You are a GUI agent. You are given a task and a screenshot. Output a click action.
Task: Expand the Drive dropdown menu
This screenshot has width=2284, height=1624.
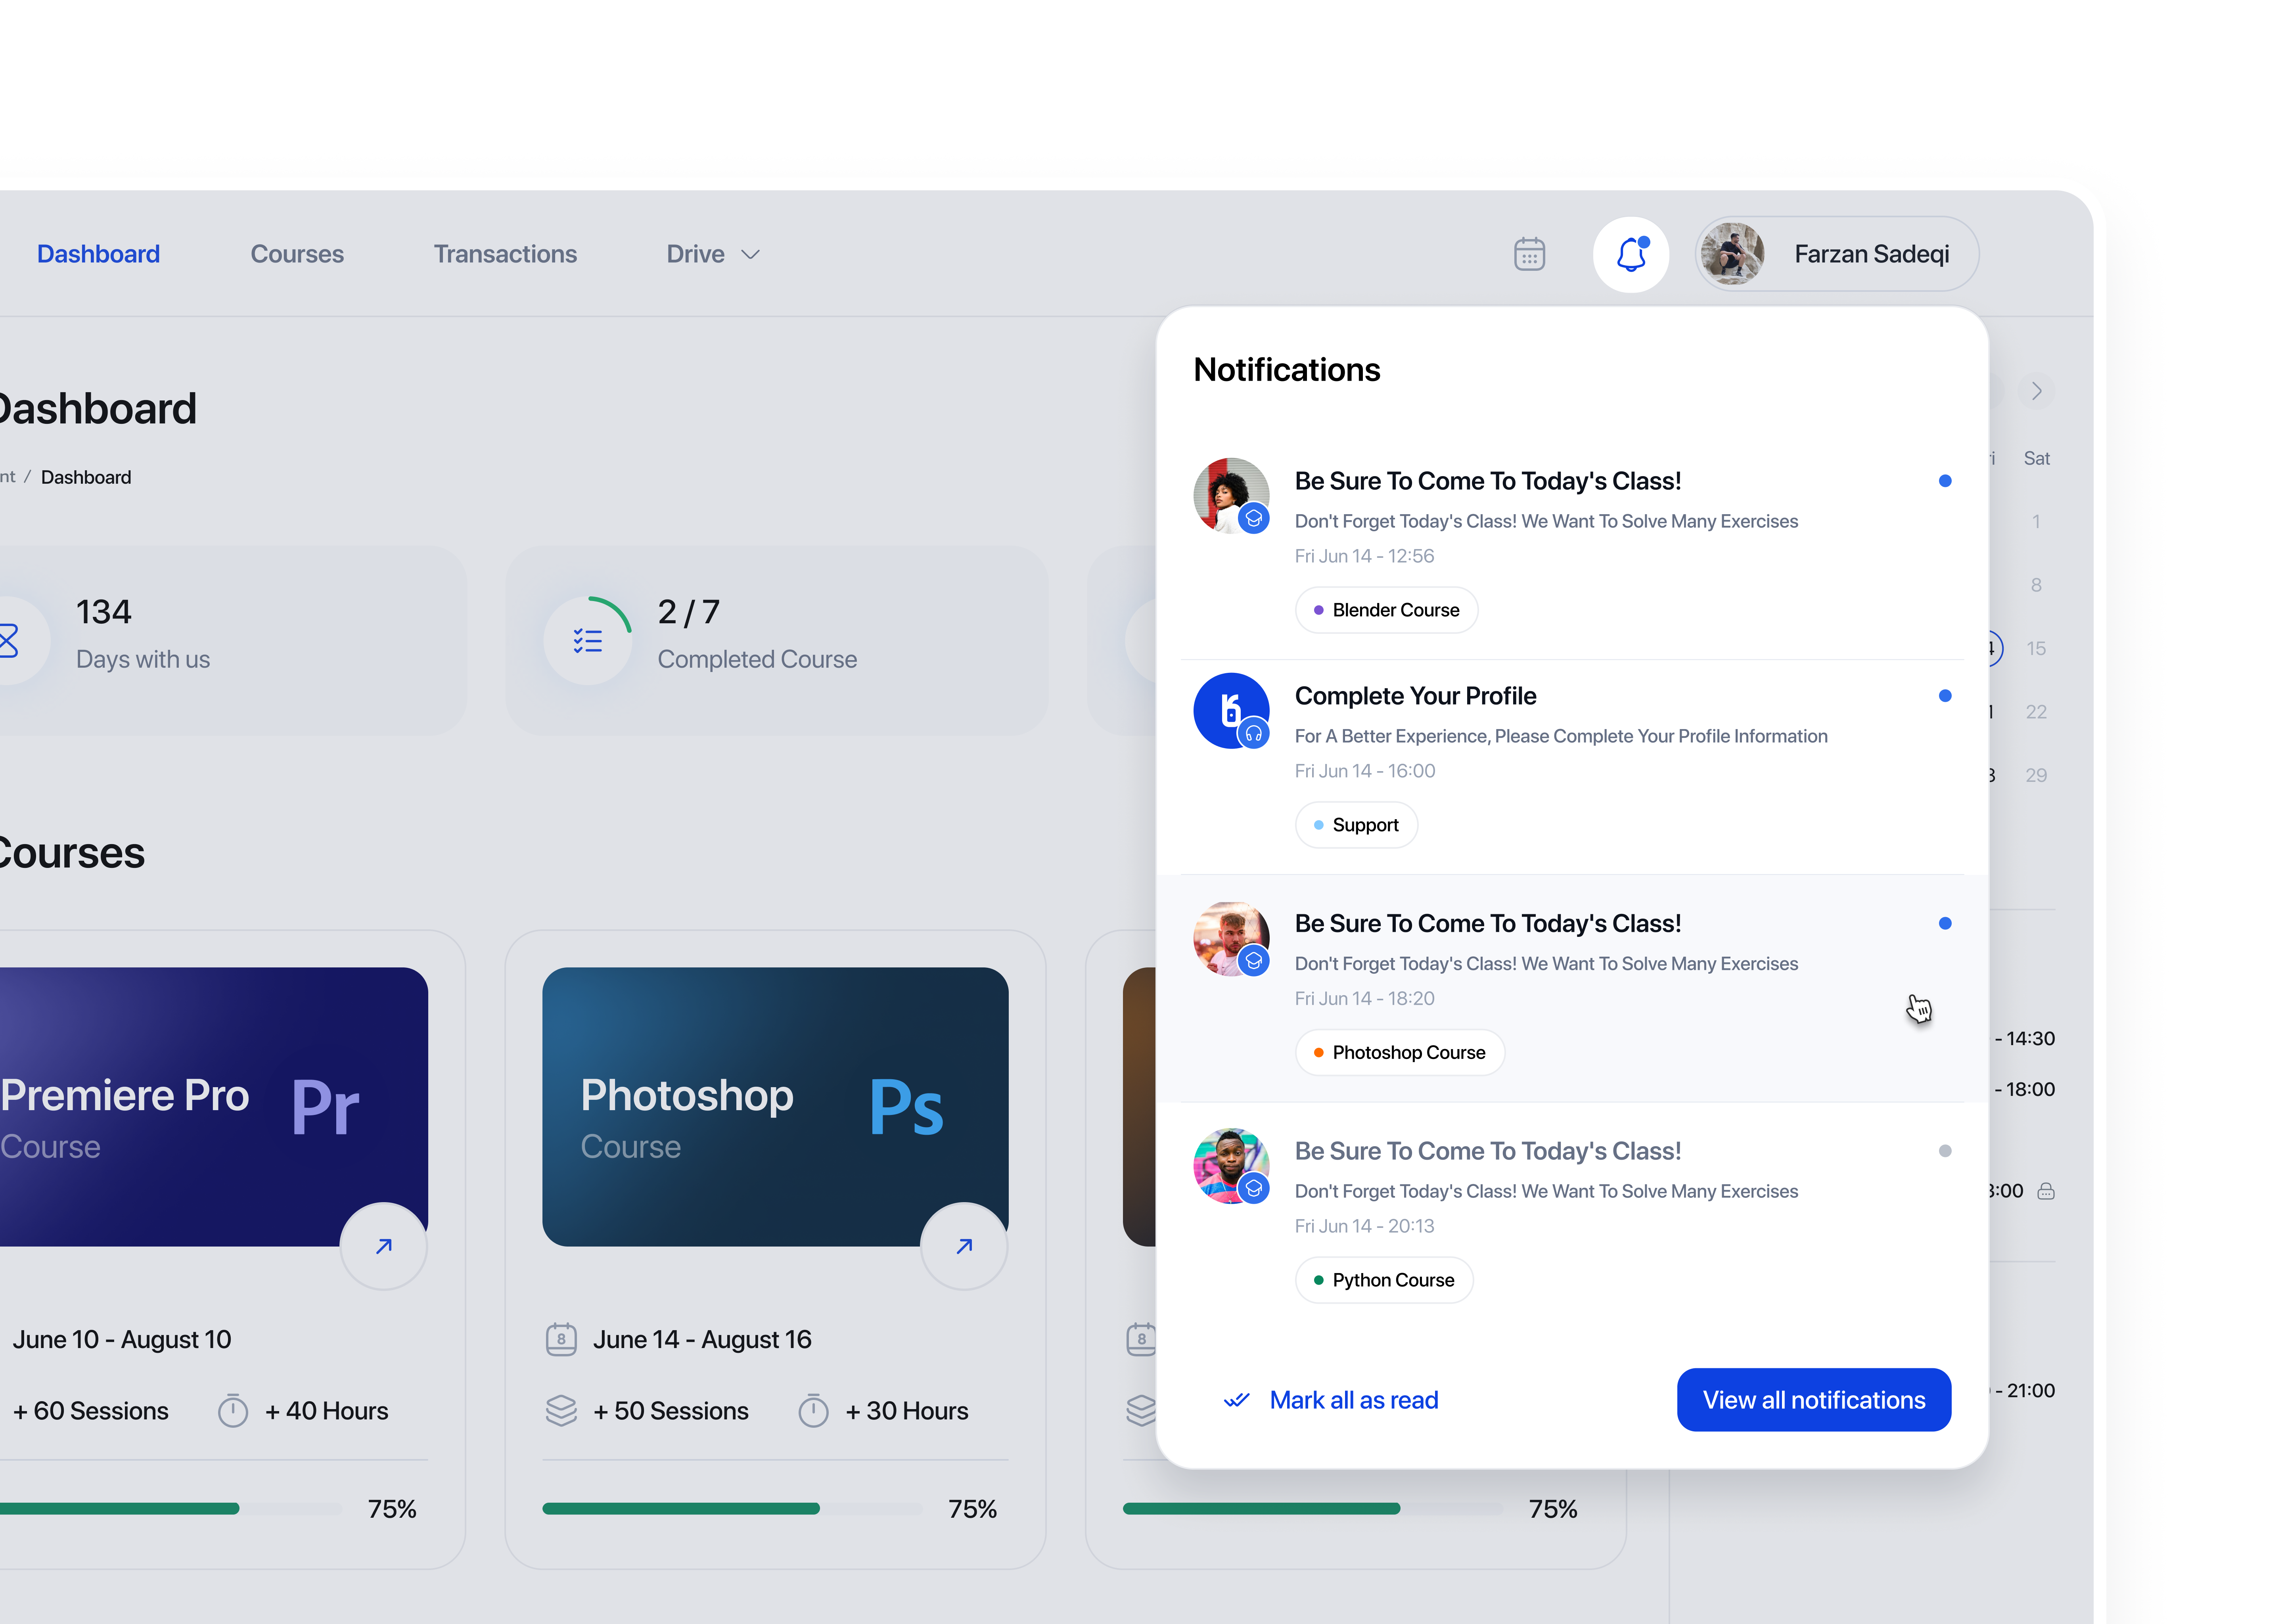(713, 254)
